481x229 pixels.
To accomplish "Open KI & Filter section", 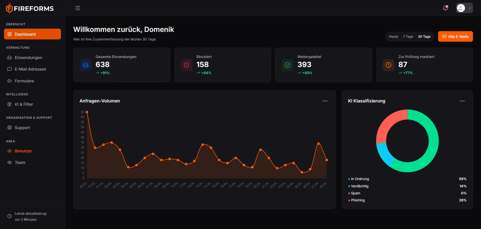I will coord(32,104).
